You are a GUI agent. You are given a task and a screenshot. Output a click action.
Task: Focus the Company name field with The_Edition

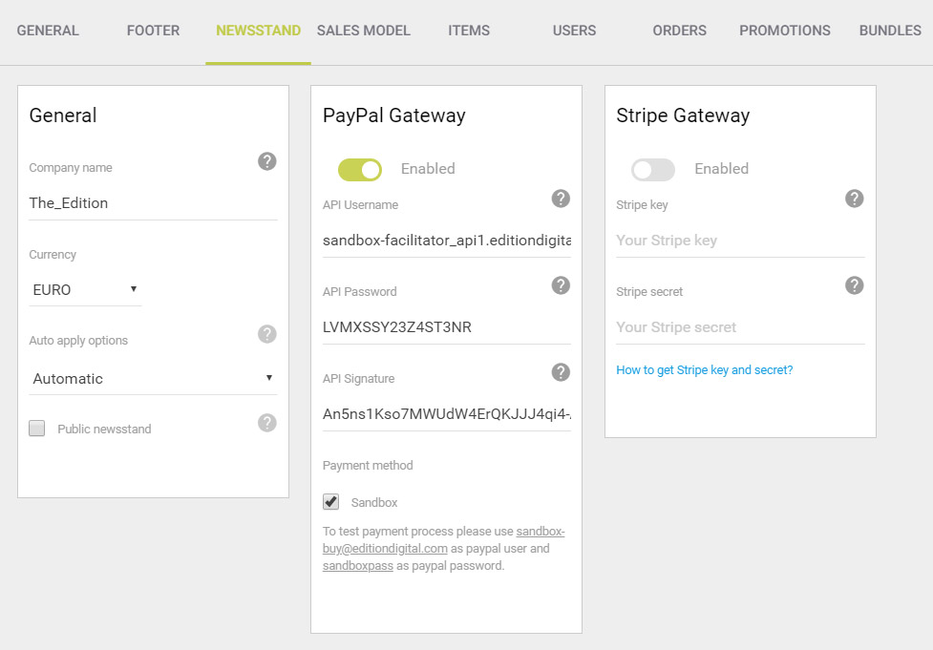point(154,203)
